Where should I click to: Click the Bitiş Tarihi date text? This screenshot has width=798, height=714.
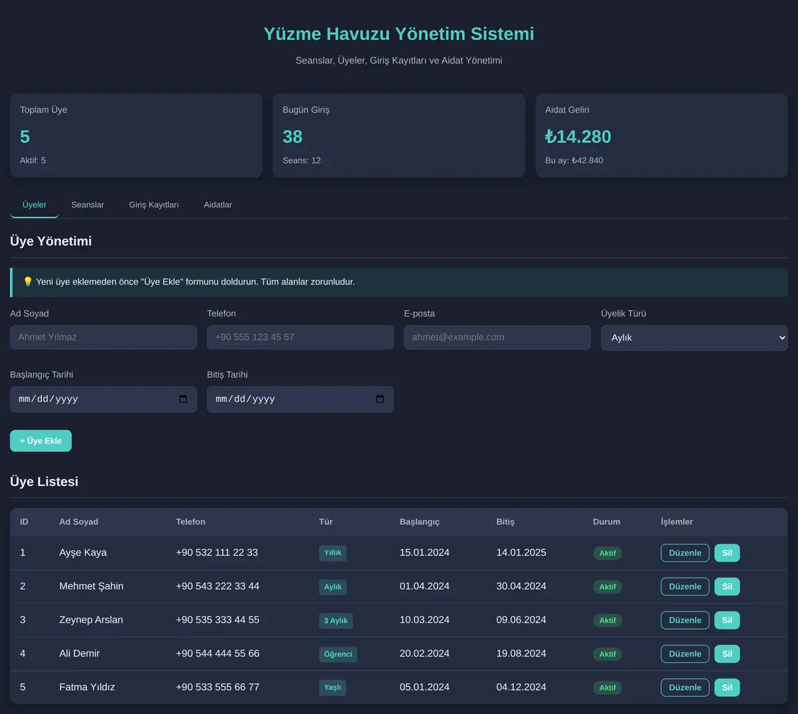point(245,399)
